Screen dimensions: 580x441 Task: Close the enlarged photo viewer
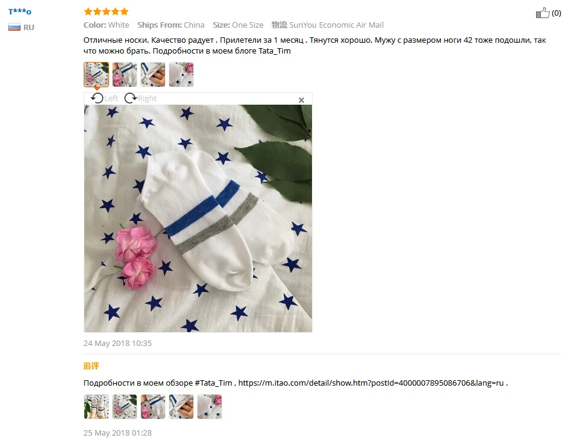click(x=302, y=100)
